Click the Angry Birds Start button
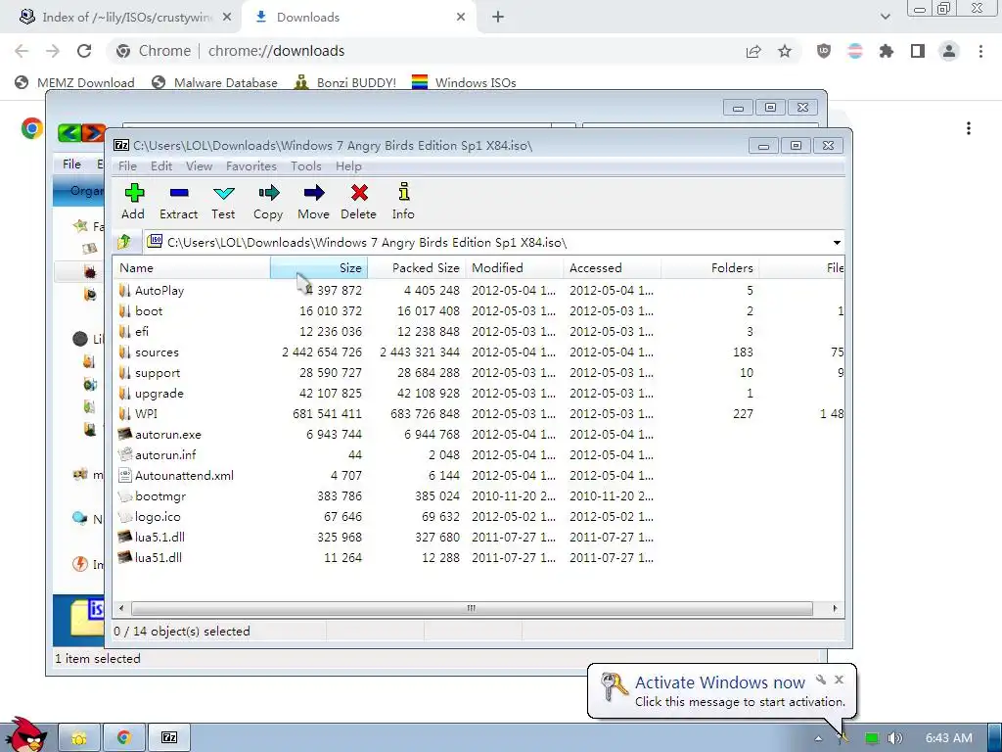The width and height of the screenshot is (1002, 752). coord(26,736)
